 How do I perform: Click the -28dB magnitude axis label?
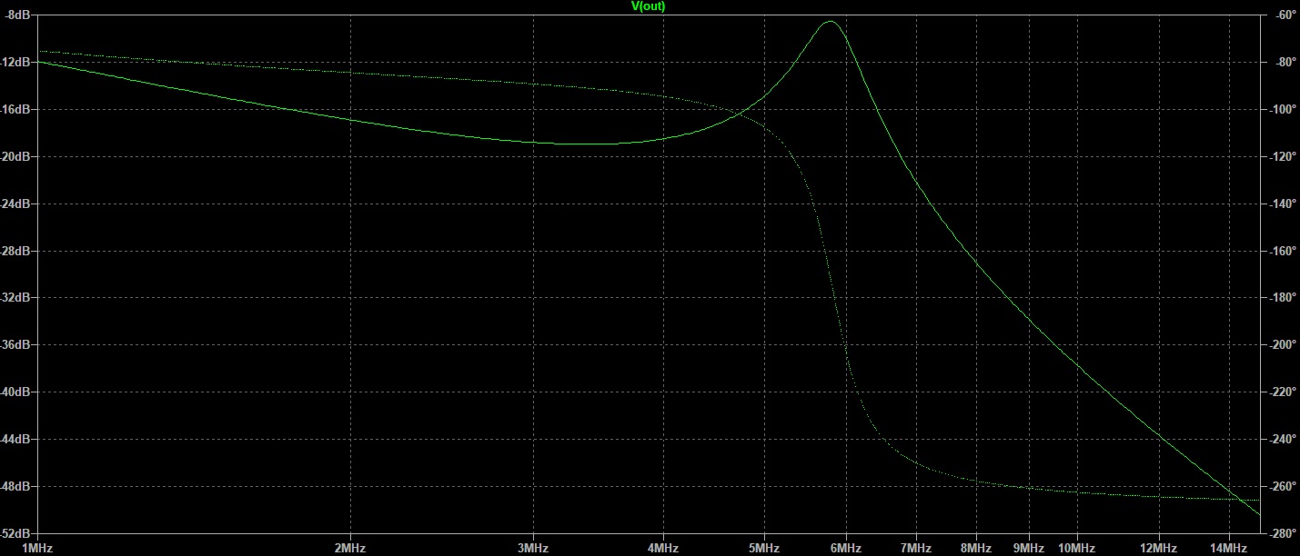(x=15, y=252)
